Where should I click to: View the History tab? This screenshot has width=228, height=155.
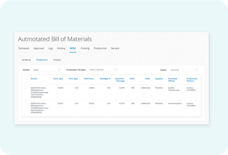click(61, 48)
